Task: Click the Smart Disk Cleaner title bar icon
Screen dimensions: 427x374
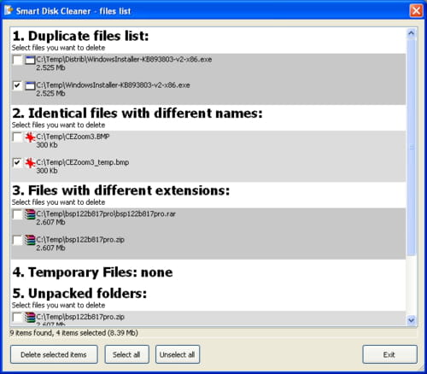Action: point(9,10)
